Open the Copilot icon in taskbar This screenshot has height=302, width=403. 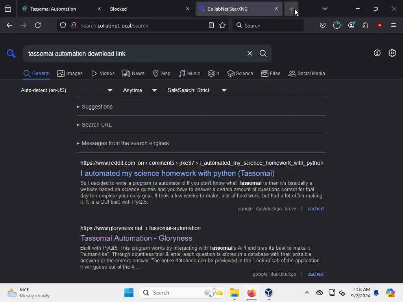pos(390,293)
